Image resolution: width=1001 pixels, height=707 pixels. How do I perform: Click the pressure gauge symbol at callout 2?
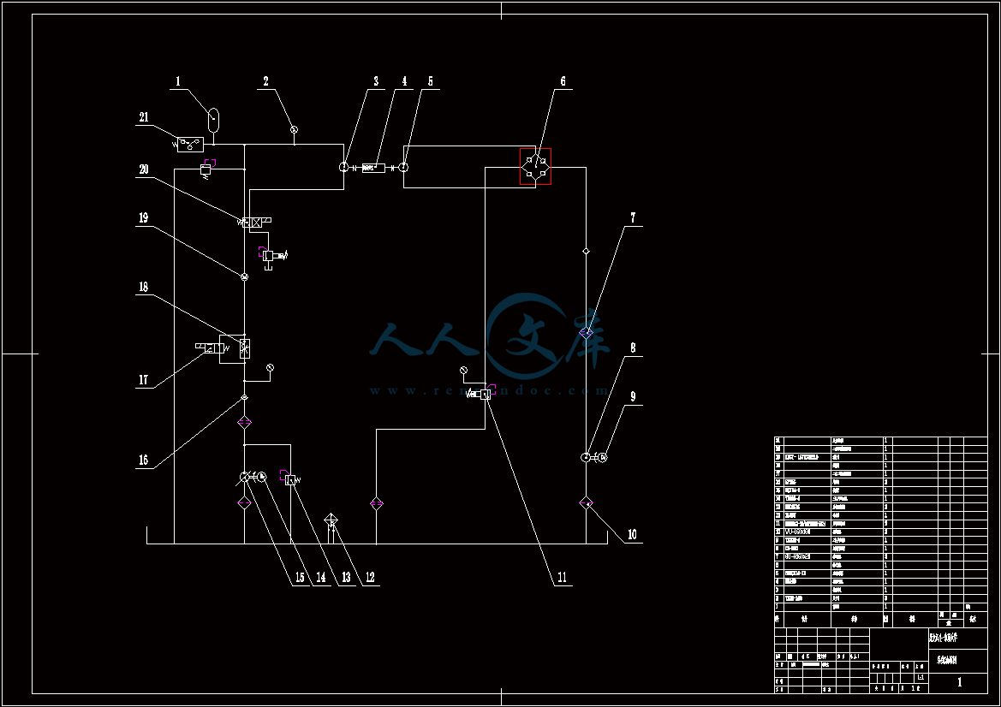[295, 130]
